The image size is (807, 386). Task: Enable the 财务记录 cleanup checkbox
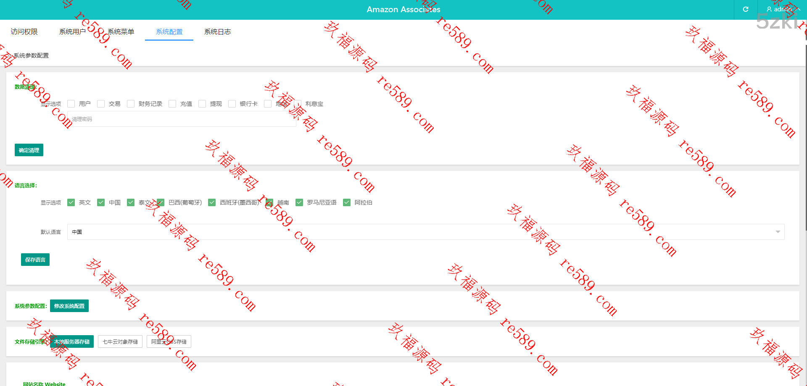131,104
